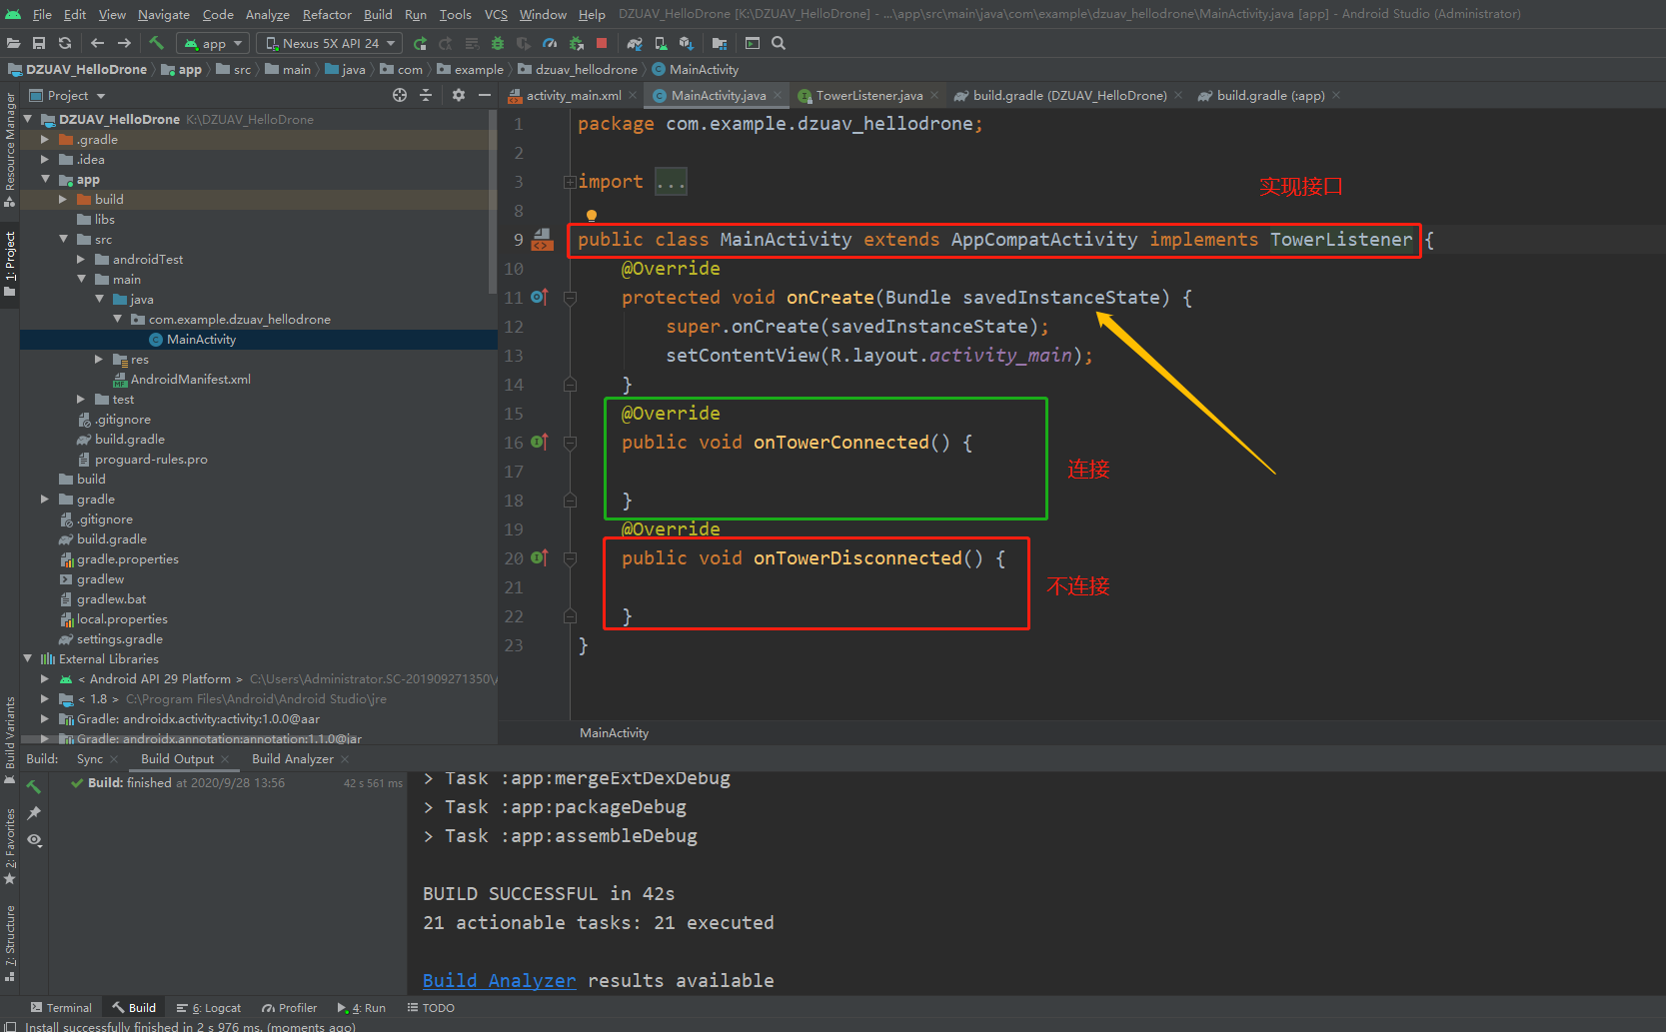Viewport: 1666px width, 1032px height.
Task: Click the Build Analyzer results link
Action: click(x=499, y=981)
